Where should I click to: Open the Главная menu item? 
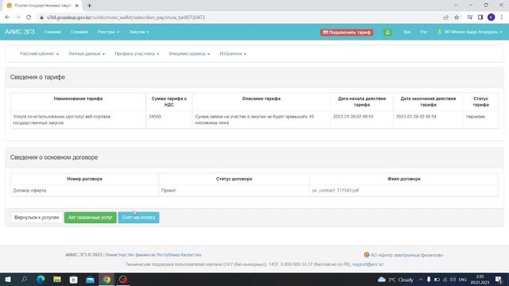pos(52,32)
